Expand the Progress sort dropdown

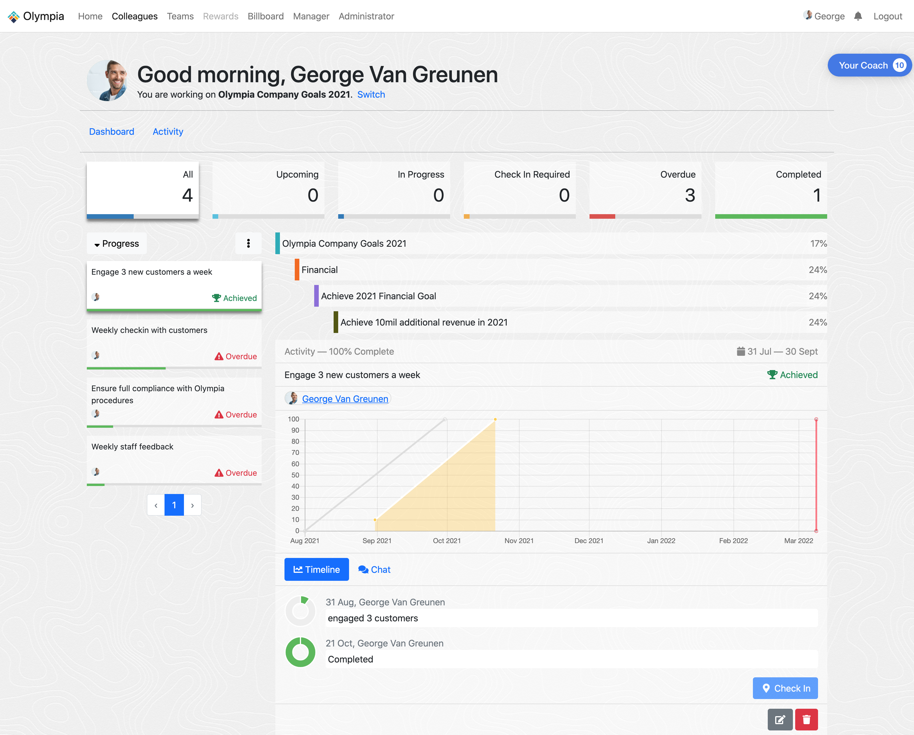[117, 243]
